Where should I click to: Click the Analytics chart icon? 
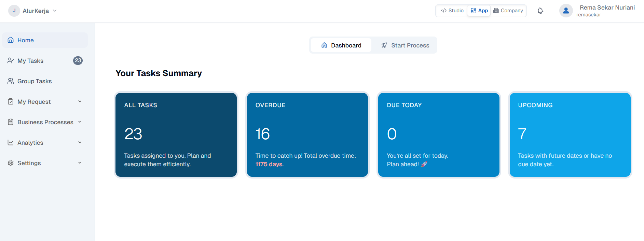pos(11,143)
